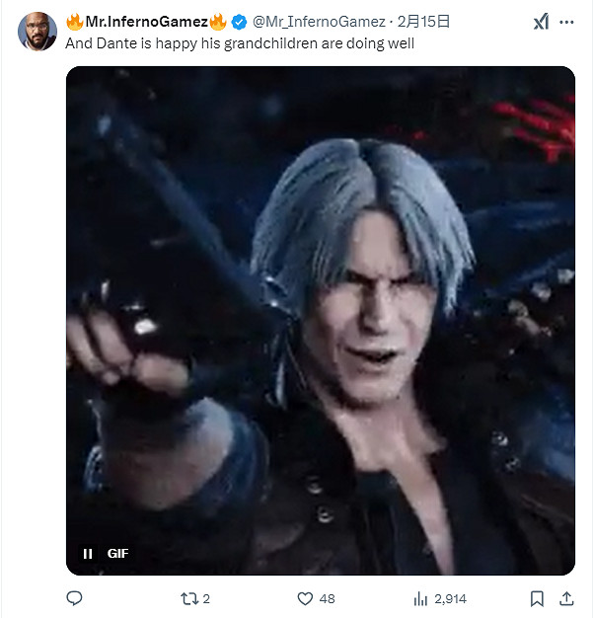
Task: Click the 2,914 views count
Action: pyautogui.click(x=450, y=598)
